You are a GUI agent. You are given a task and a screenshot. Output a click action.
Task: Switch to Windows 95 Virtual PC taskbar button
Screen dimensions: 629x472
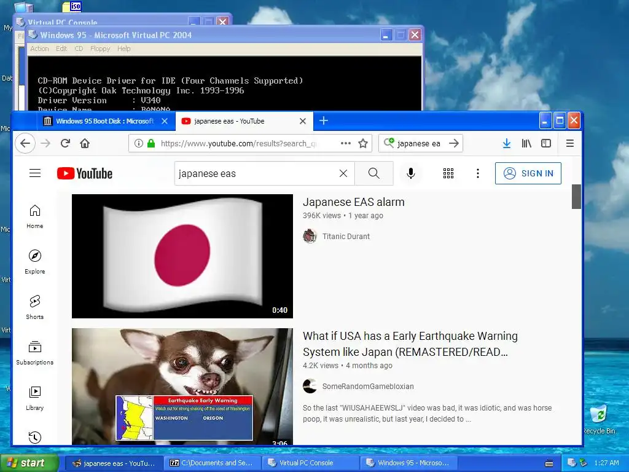pyautogui.click(x=409, y=463)
